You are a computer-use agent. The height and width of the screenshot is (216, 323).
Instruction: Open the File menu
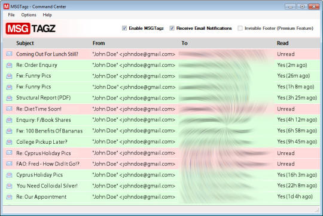pos(11,15)
